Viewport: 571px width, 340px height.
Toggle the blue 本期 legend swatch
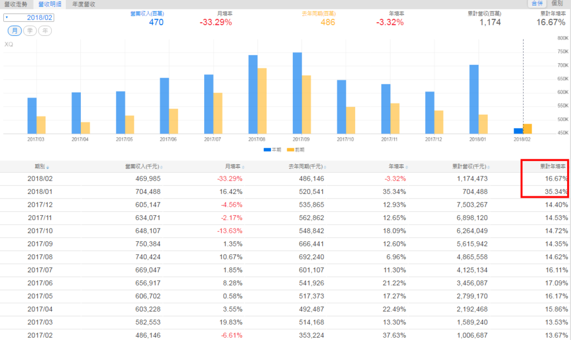267,149
